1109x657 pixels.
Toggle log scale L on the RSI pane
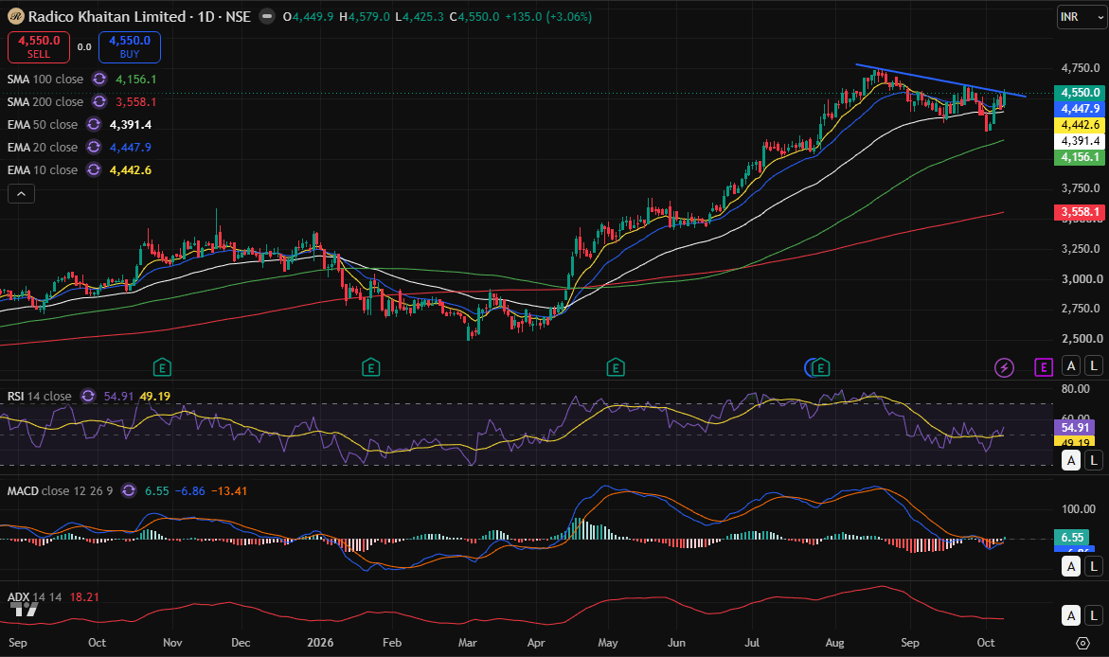tap(1094, 460)
